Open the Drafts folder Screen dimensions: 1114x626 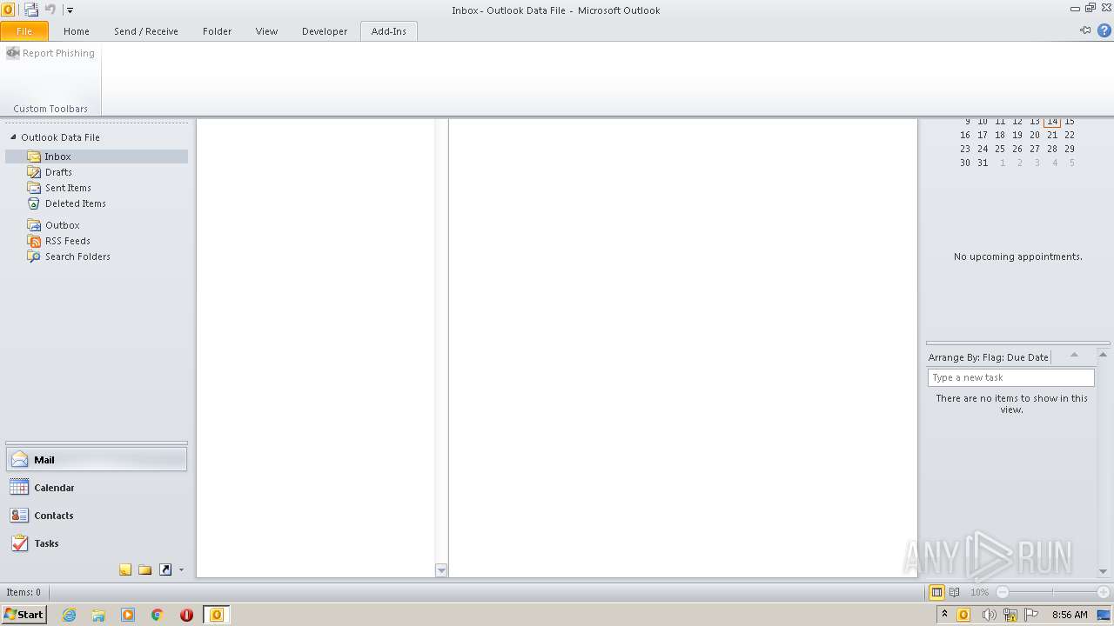pyautogui.click(x=58, y=172)
